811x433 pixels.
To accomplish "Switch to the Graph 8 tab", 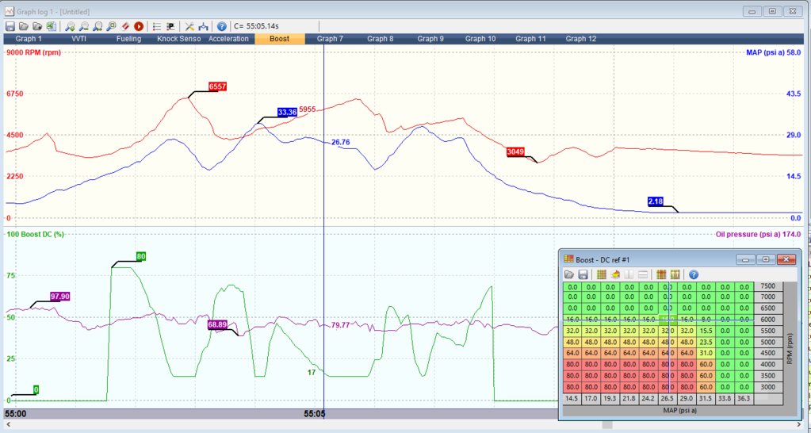I will [381, 39].
